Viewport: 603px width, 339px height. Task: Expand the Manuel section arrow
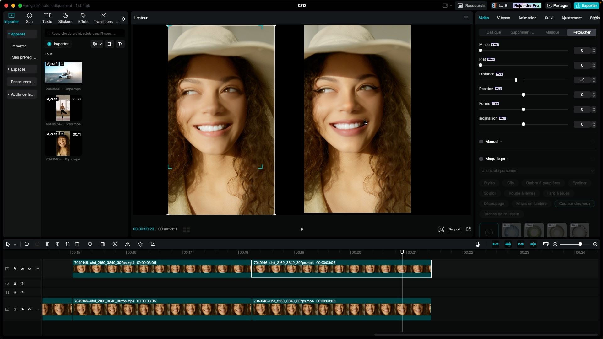point(501,142)
